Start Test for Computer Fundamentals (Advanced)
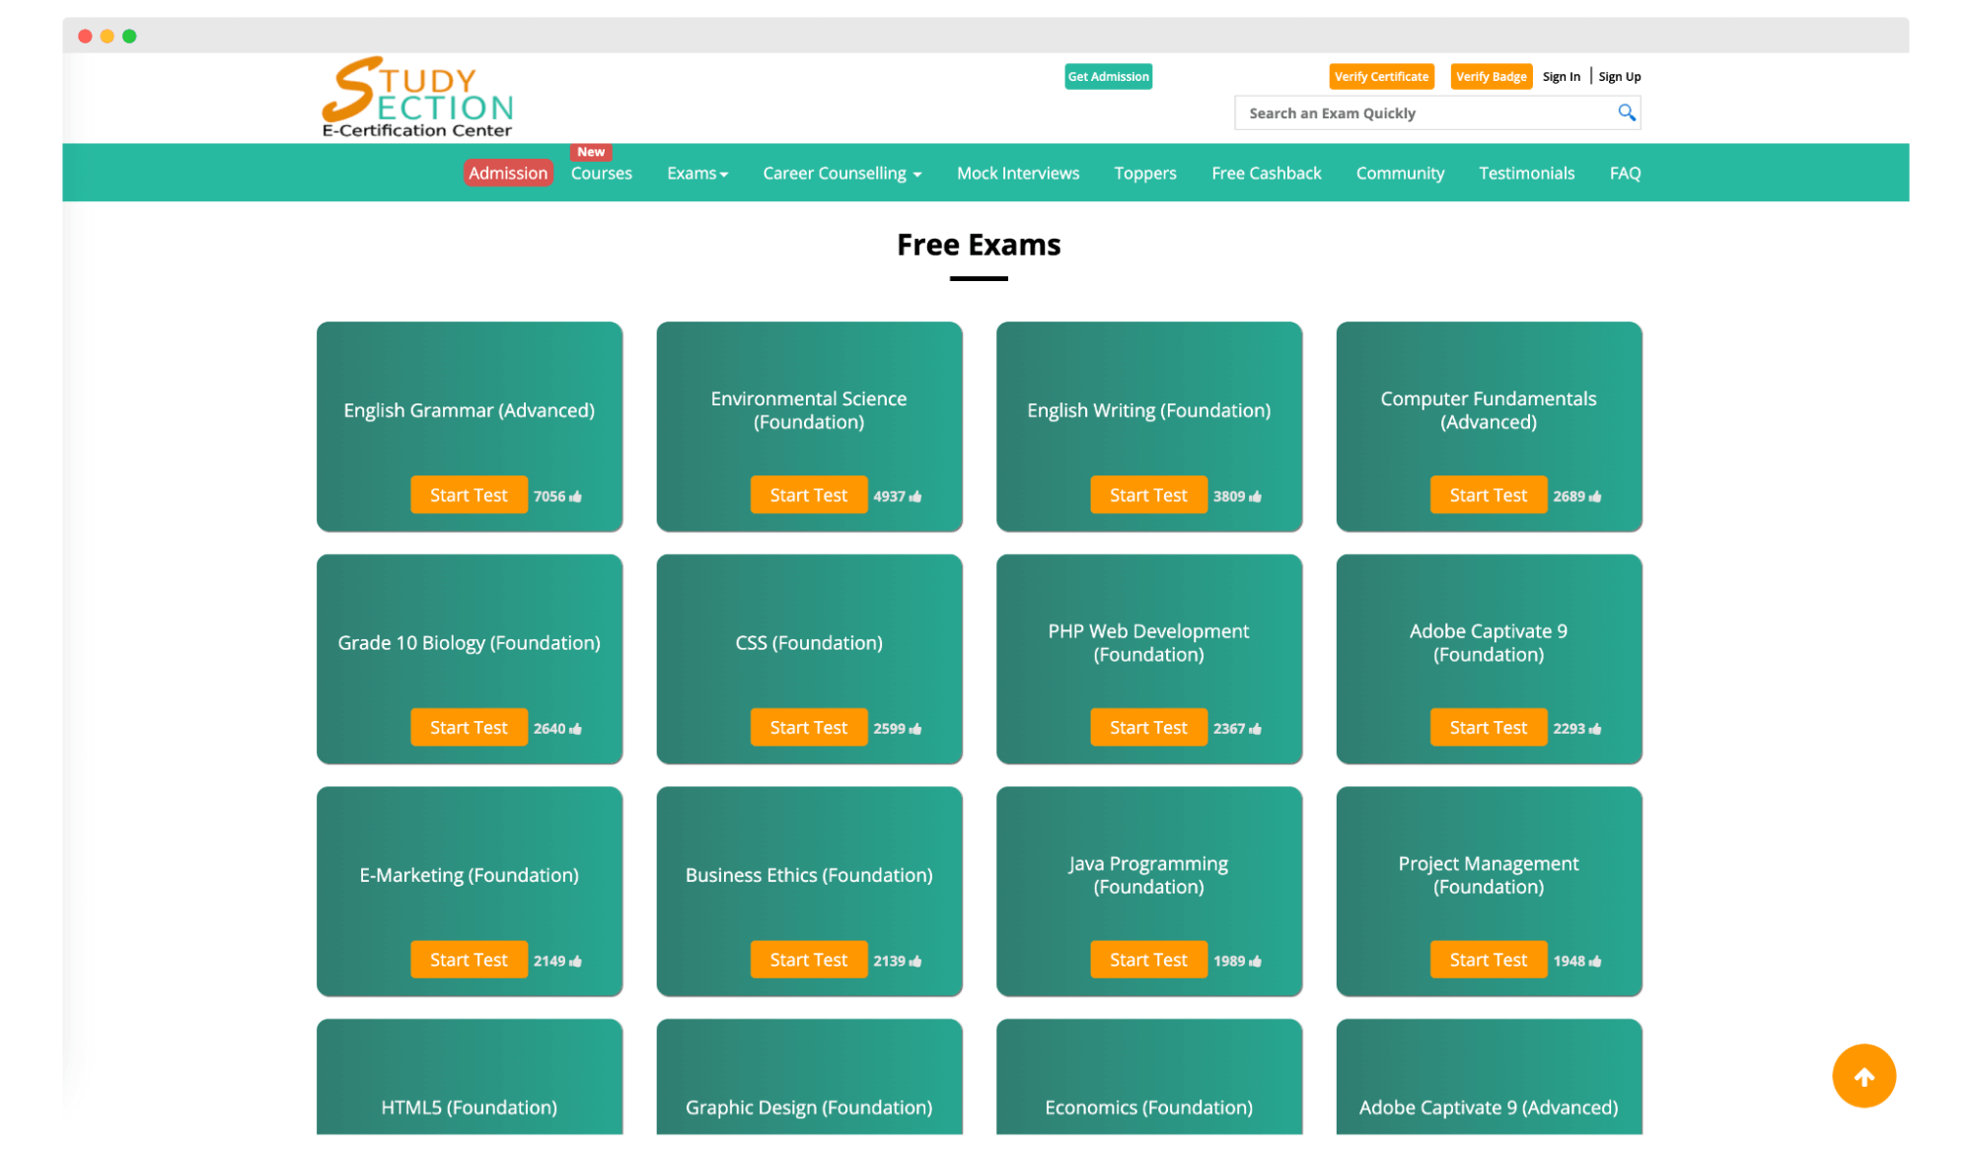The width and height of the screenshot is (1972, 1153). 1488,495
